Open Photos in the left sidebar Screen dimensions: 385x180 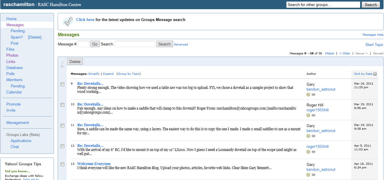click(x=12, y=55)
